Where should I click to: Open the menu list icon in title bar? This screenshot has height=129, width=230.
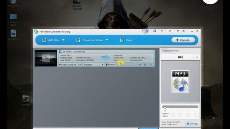pos(184,31)
